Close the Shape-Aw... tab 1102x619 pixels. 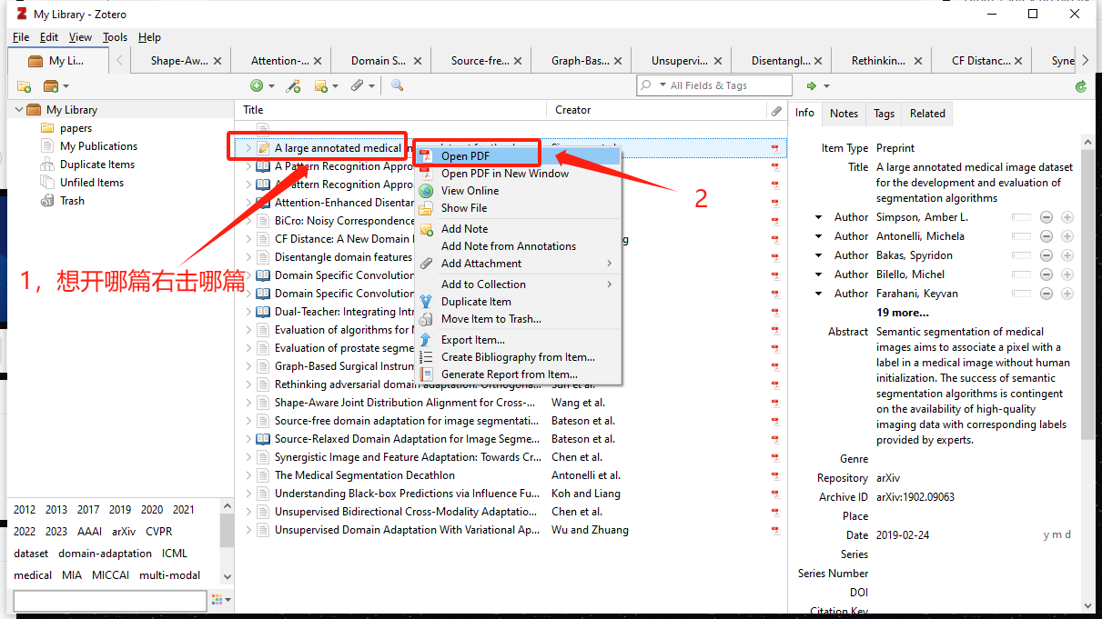(x=217, y=61)
